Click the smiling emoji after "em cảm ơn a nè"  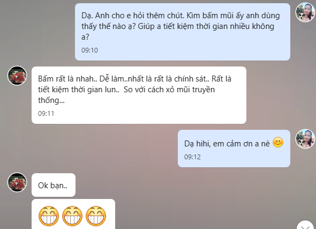278,142
